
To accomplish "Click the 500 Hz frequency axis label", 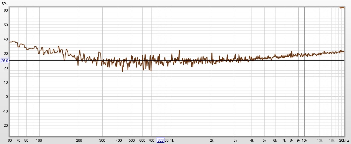I will point(132,140).
